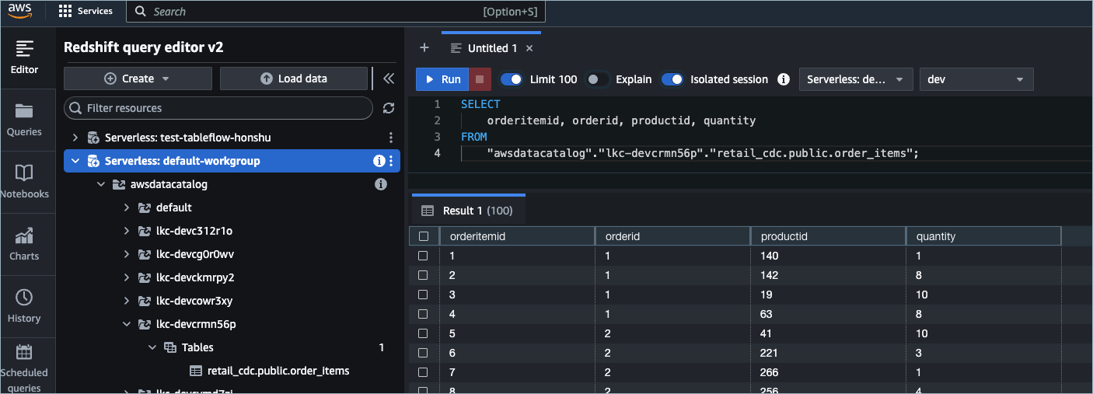Expand the lkc-devc312r1o schema node
Viewport: 1093px width, 394px height.
click(127, 231)
